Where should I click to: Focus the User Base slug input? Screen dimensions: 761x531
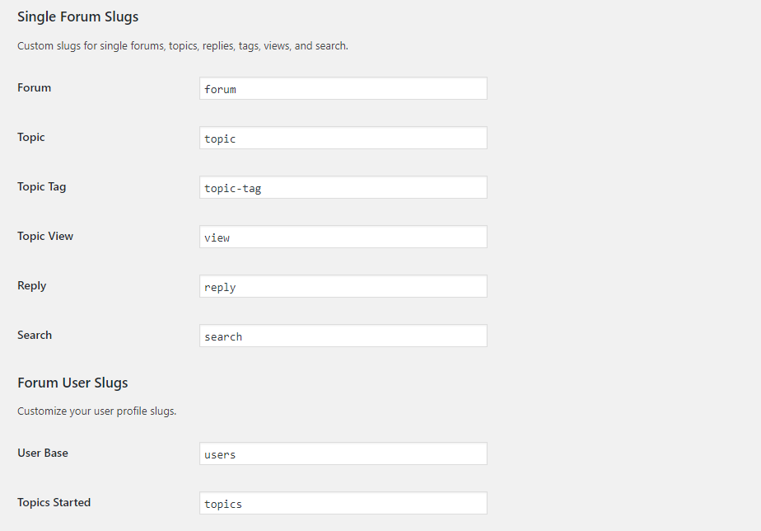(343, 454)
